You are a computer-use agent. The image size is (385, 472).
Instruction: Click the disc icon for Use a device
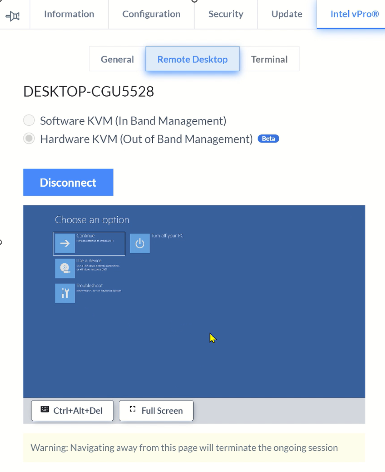65,268
